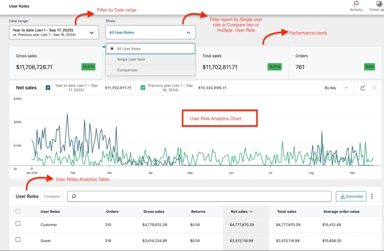
Task: Click the purple swatch beside All User Roles
Action: (x=111, y=48)
